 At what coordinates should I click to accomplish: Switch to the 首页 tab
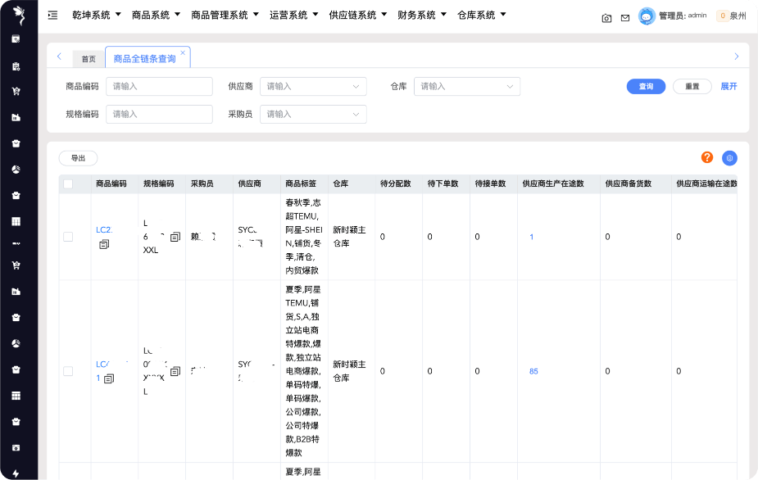(x=89, y=59)
